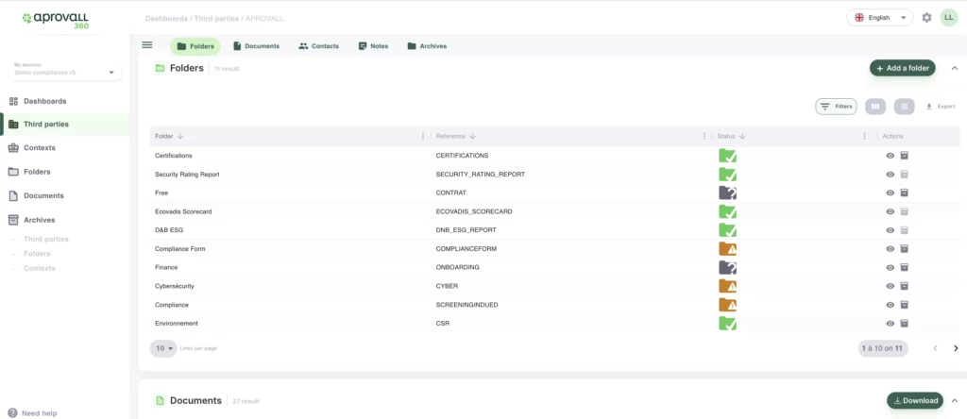Open the LL user avatar
Image resolution: width=967 pixels, height=419 pixels.
click(948, 18)
